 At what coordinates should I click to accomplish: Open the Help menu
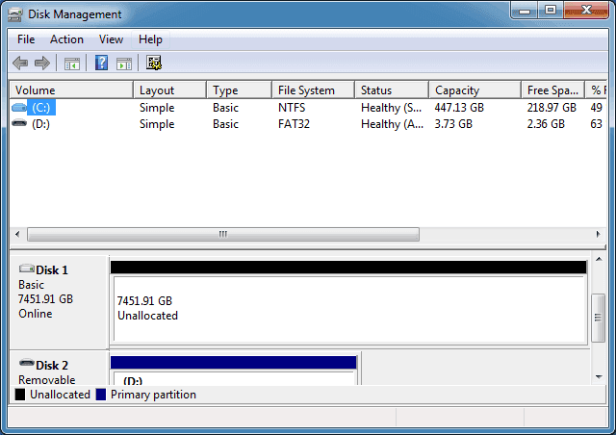(150, 39)
